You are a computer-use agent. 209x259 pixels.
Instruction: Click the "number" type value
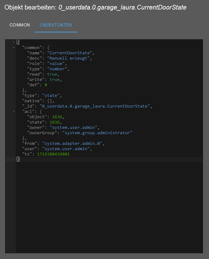click(57, 69)
